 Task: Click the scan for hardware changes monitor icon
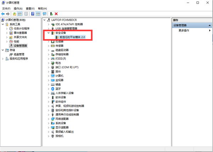44,14
